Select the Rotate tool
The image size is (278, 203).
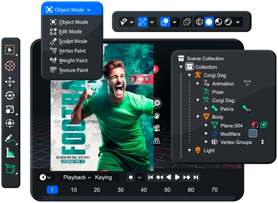[x=10, y=96]
